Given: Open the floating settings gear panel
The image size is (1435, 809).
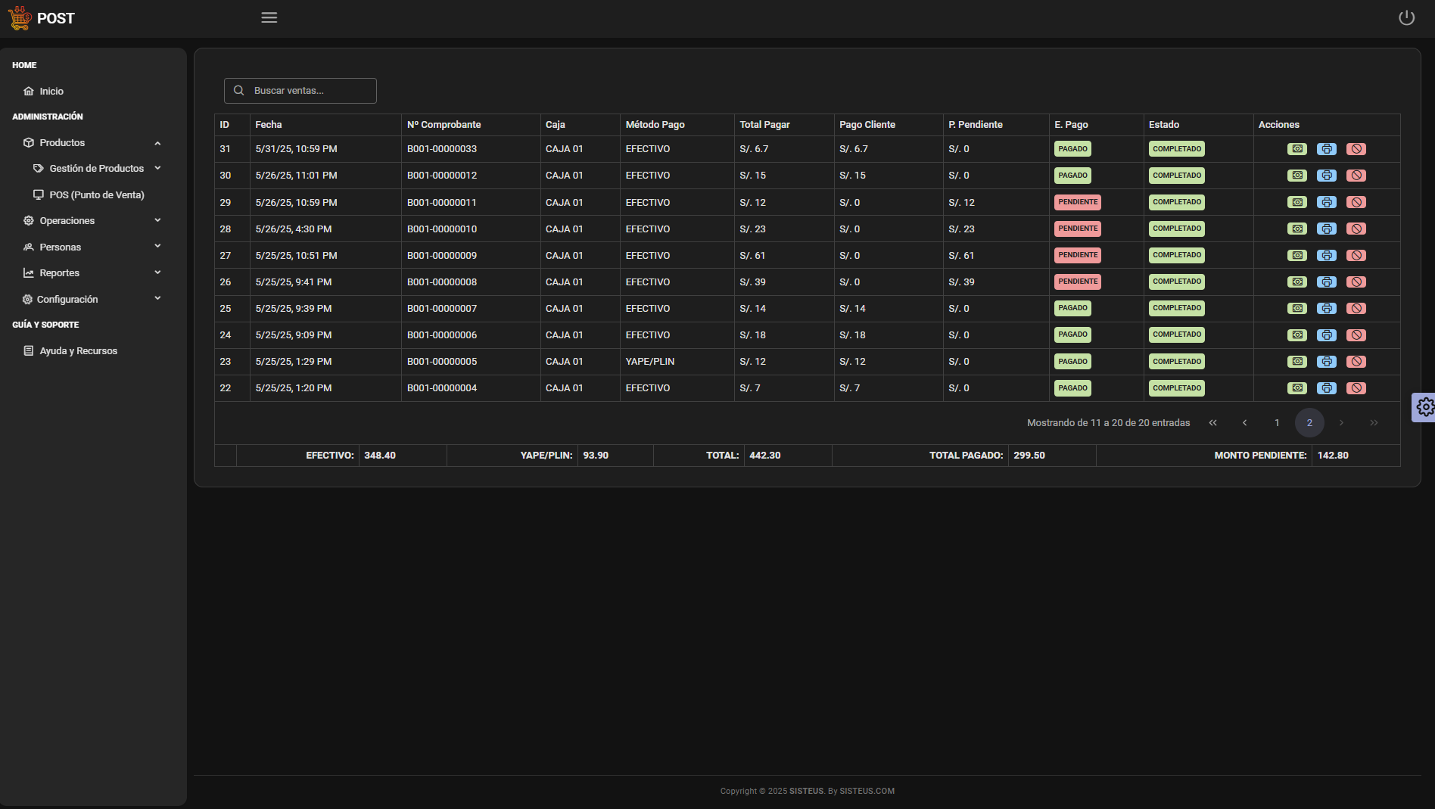Looking at the screenshot, I should click(1424, 407).
